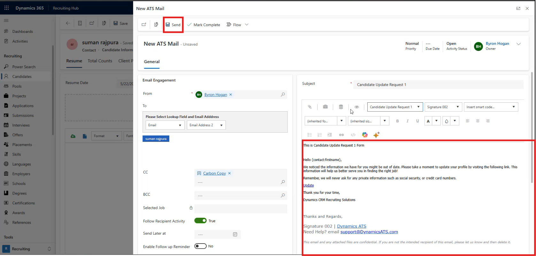Toggle Enable Follow up Reminder switch
Screen dimensions: 536x256
200,246
